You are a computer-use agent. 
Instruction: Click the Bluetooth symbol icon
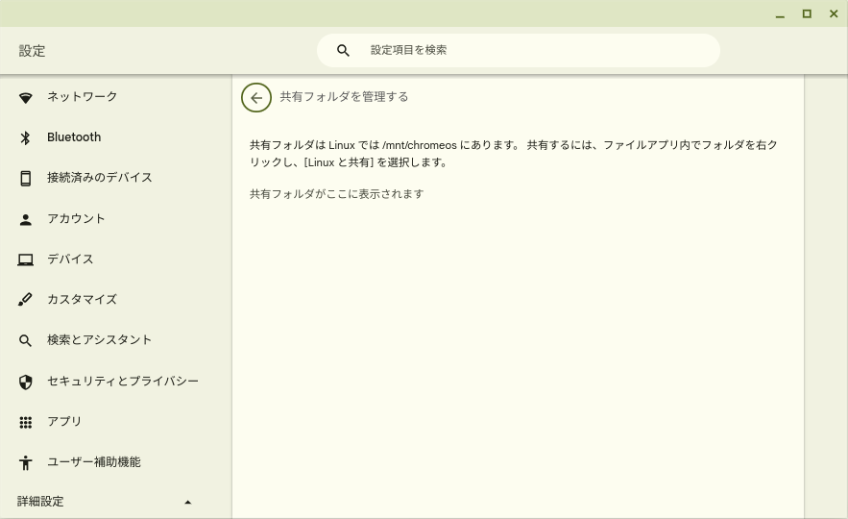click(25, 137)
